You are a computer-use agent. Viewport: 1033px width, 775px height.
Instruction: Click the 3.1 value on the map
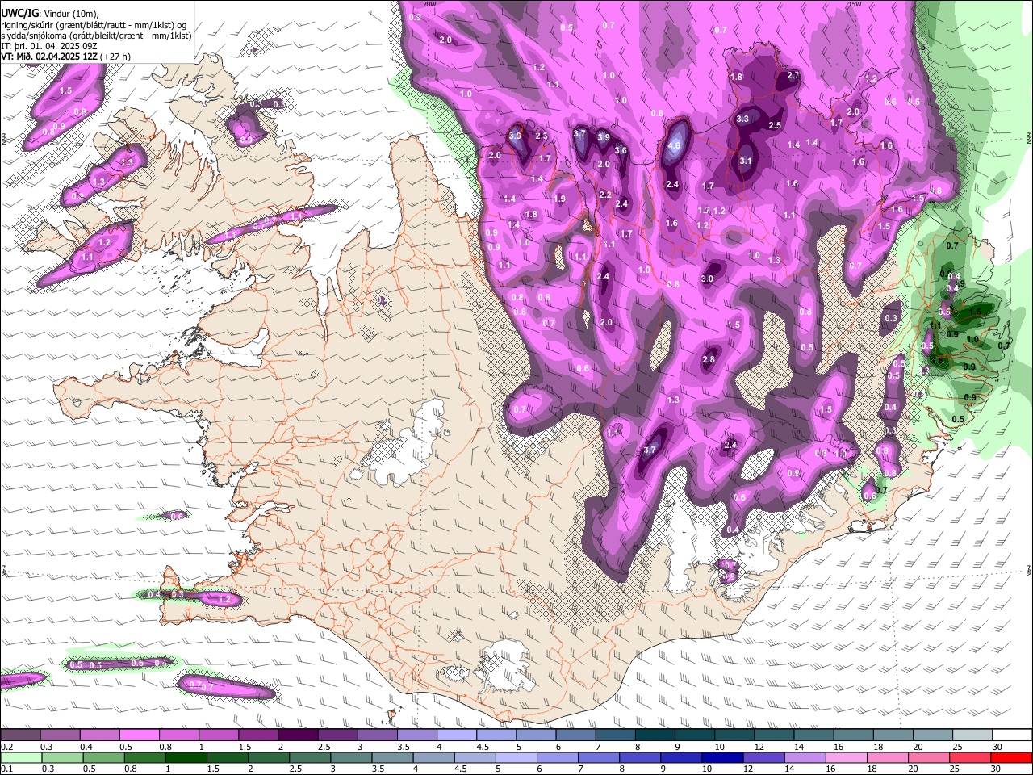(746, 161)
